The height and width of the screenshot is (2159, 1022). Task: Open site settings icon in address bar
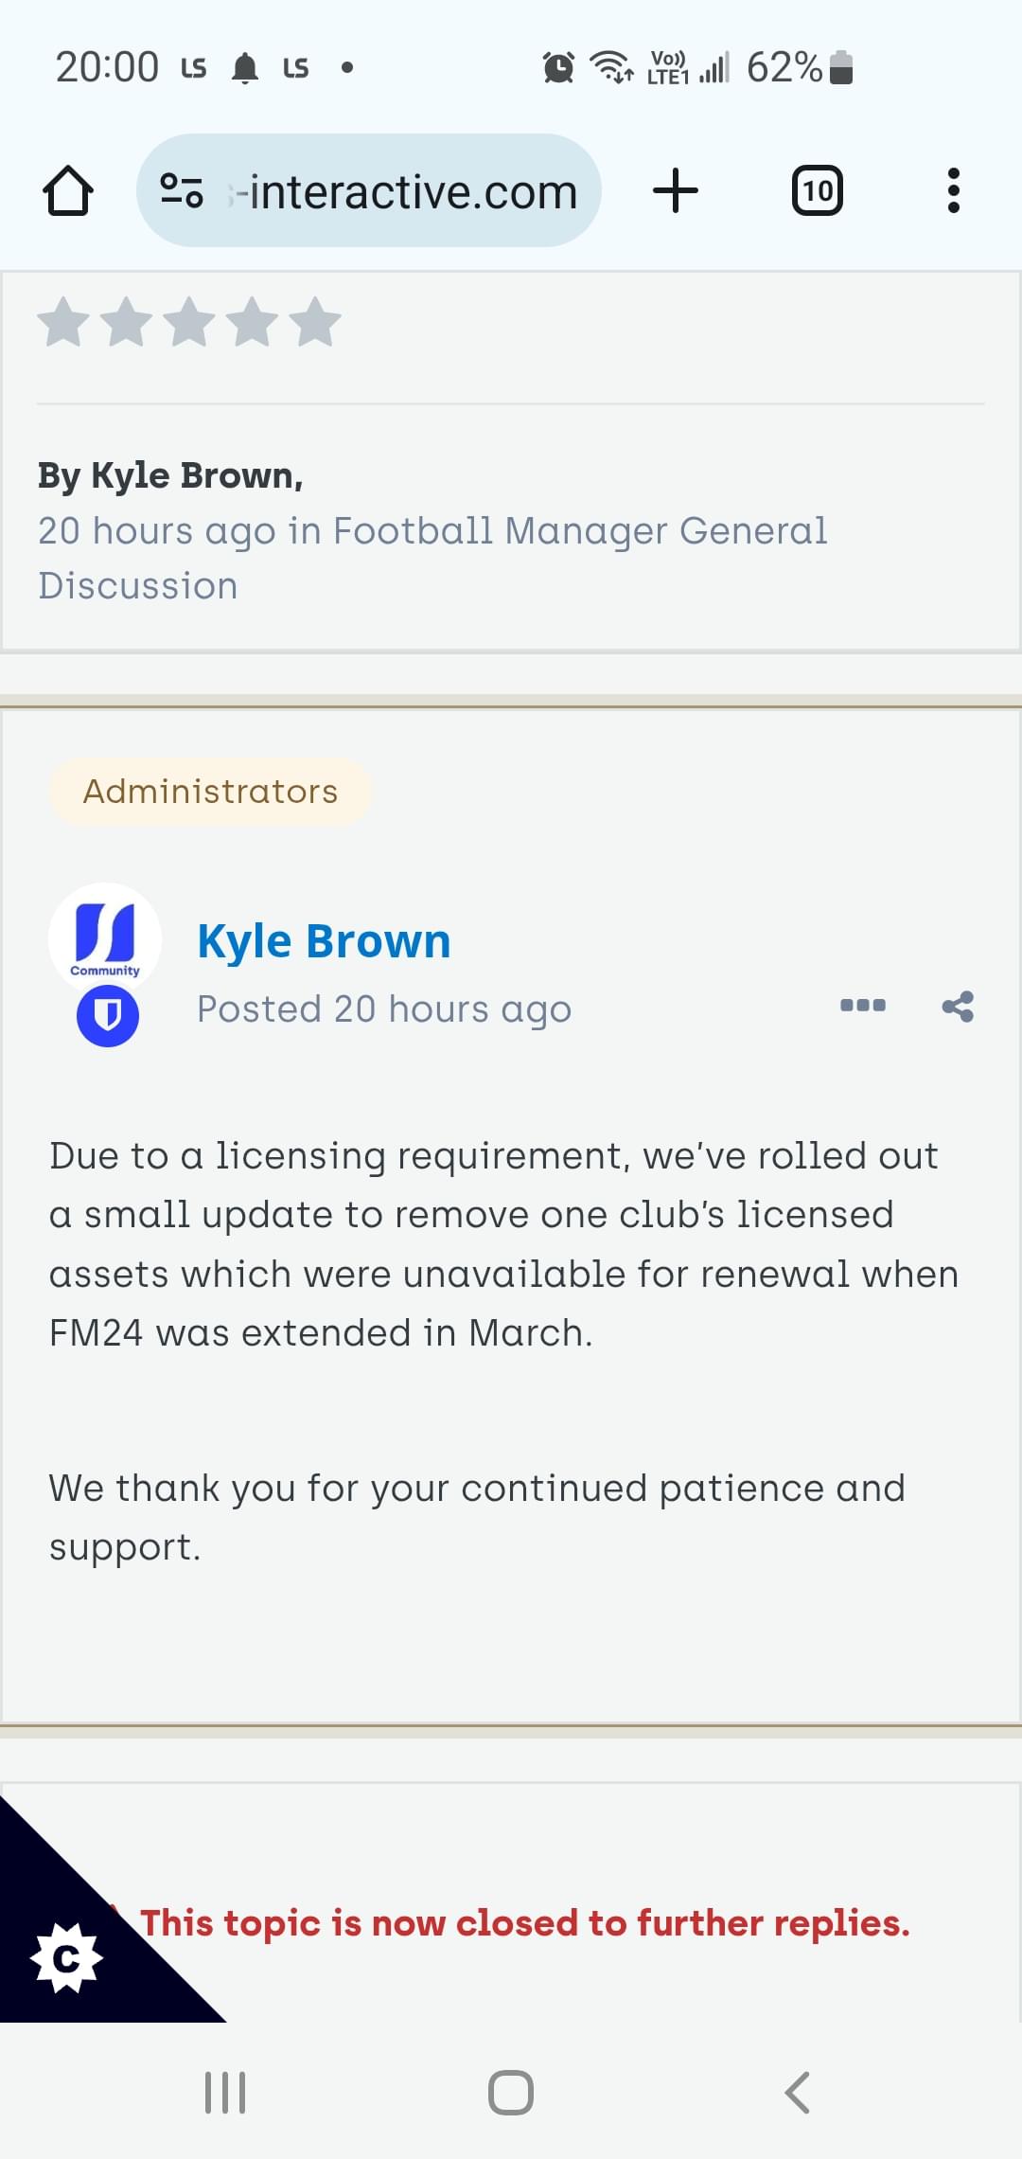coord(182,191)
